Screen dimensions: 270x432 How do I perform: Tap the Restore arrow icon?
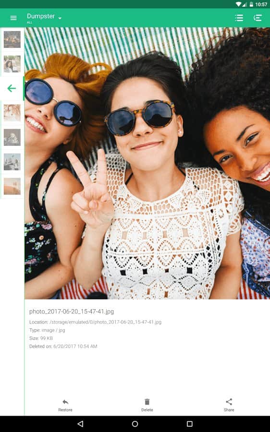tap(65, 402)
